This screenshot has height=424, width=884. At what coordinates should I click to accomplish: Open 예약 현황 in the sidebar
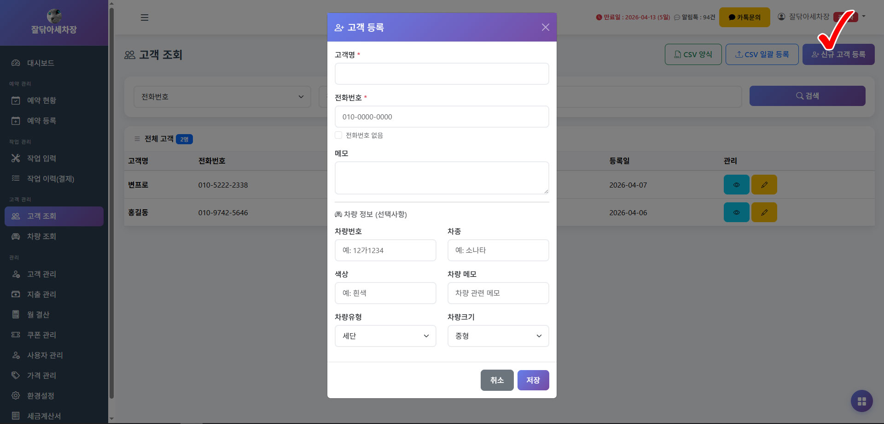(41, 100)
